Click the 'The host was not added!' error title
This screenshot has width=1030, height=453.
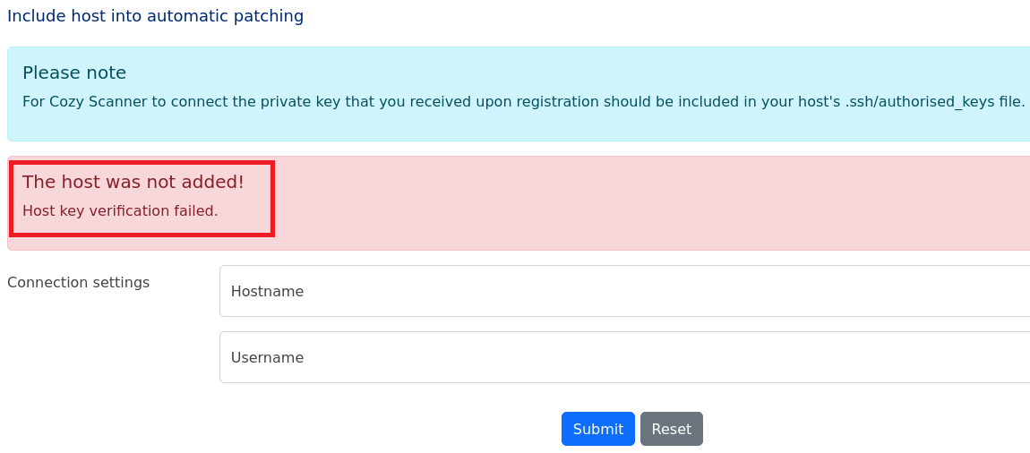(x=133, y=182)
